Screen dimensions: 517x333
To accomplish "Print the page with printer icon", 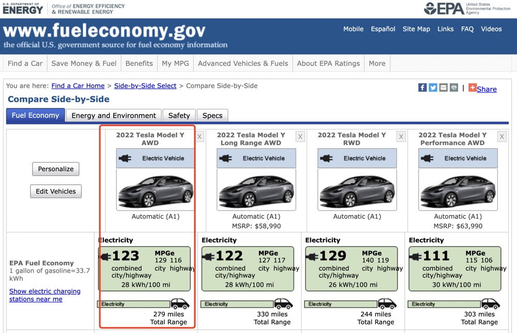I will 454,88.
